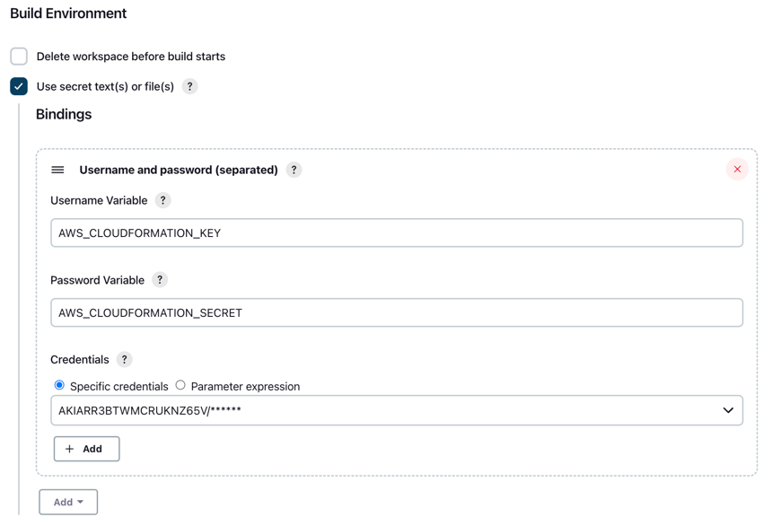Screen dimensions: 772x526
Task: Click the chevron arrow on credentials select
Action: [728, 410]
